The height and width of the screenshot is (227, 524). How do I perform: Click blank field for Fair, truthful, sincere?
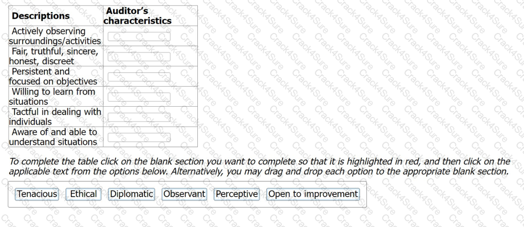click(x=139, y=56)
